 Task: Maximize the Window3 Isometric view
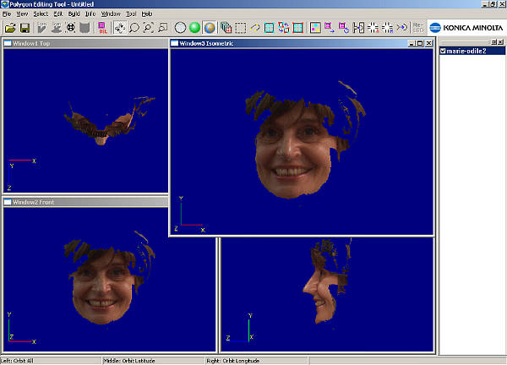pos(418,42)
